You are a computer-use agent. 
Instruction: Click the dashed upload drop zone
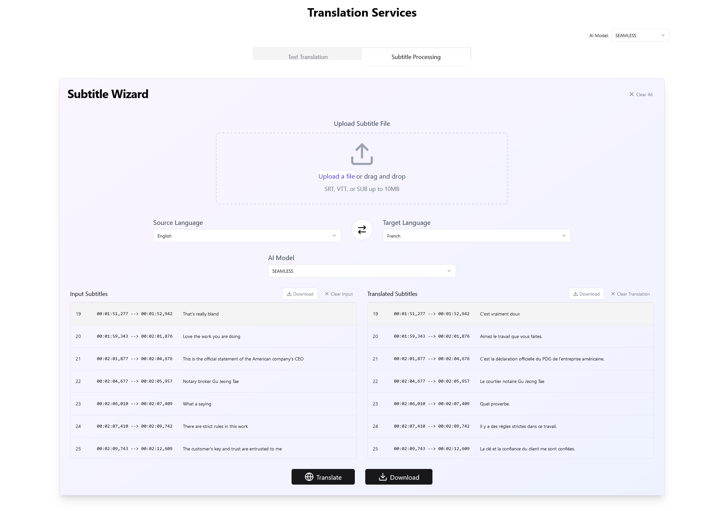pos(362,168)
